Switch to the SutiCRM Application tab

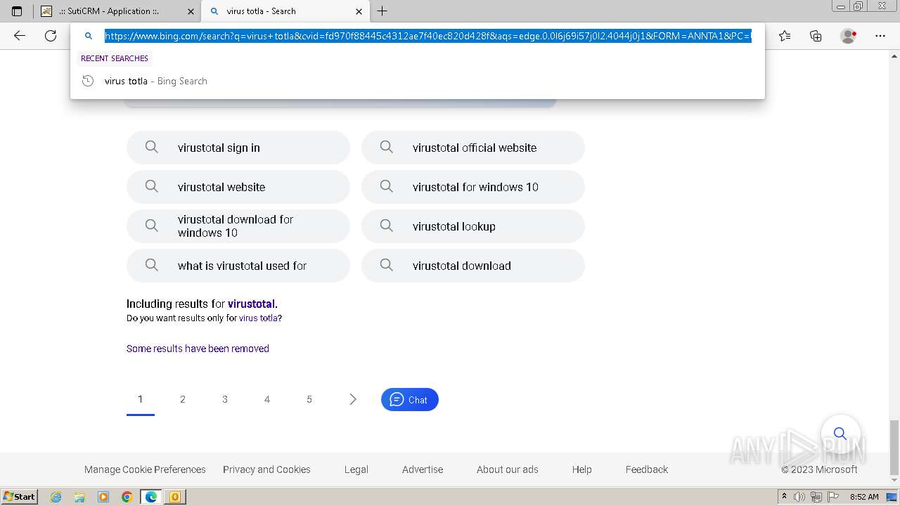pyautogui.click(x=117, y=11)
